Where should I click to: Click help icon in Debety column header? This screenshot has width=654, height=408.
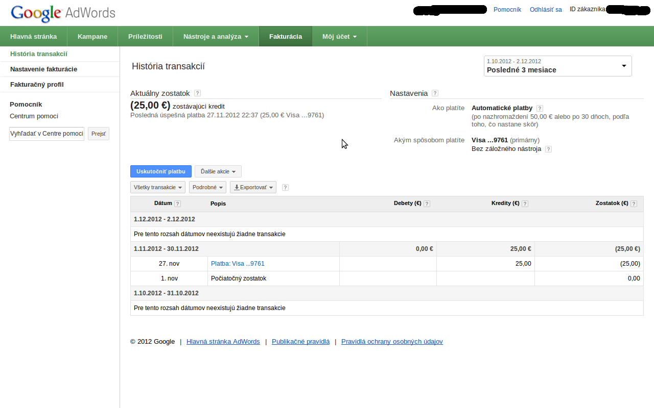(x=427, y=203)
